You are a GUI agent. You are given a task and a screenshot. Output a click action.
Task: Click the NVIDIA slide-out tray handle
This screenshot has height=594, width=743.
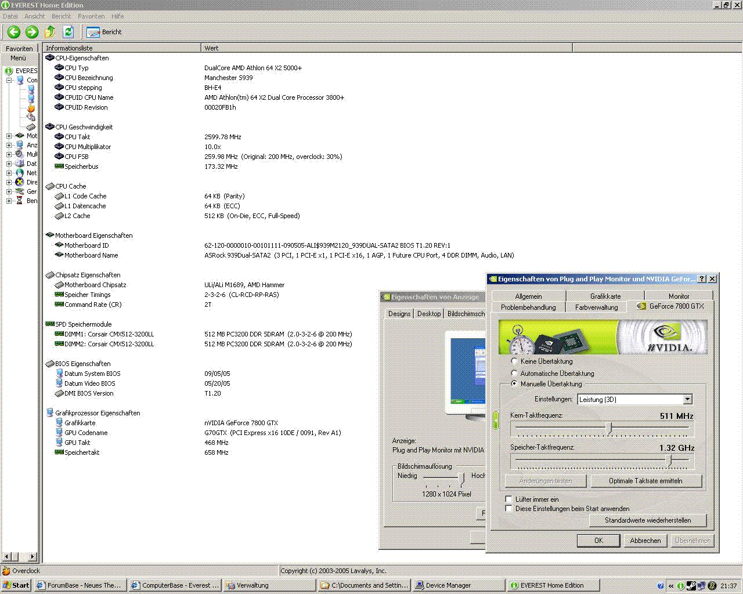[496, 421]
